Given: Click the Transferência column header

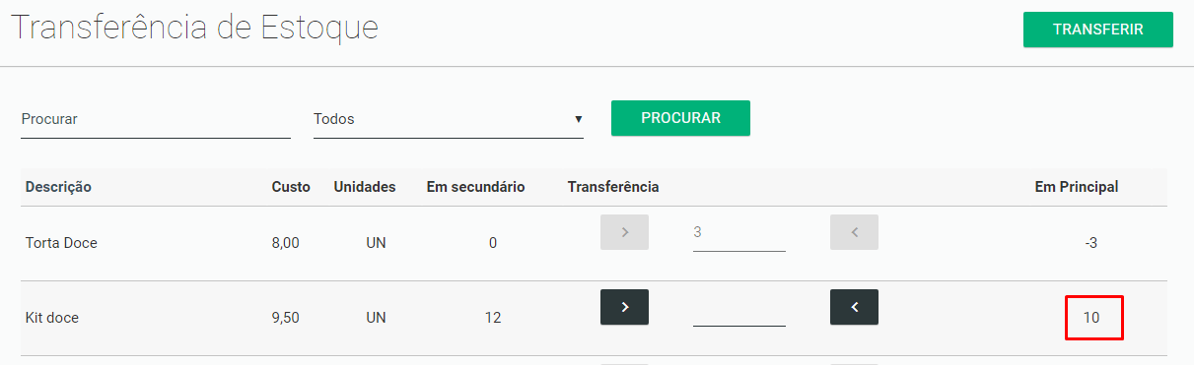Looking at the screenshot, I should [613, 187].
